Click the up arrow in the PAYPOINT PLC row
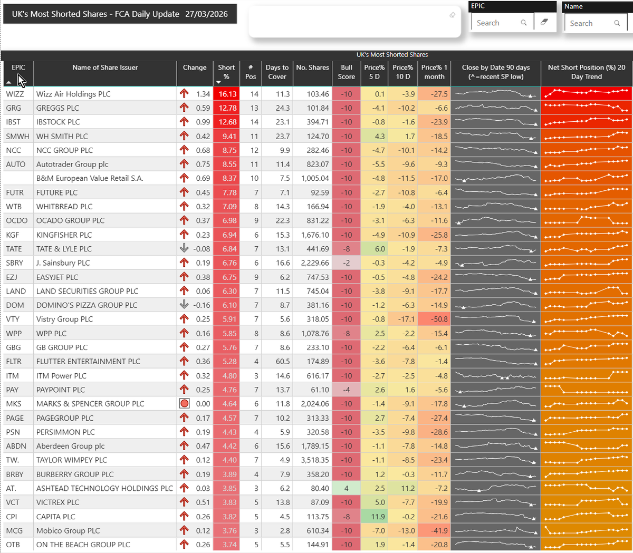This screenshot has height=553, width=633. 184,390
